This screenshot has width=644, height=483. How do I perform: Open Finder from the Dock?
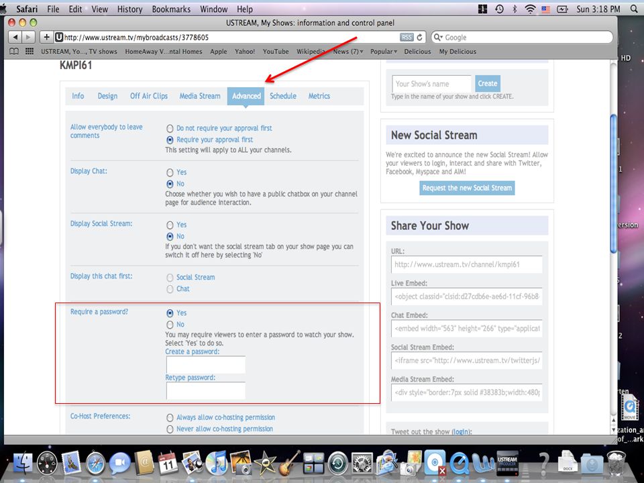click(x=22, y=463)
